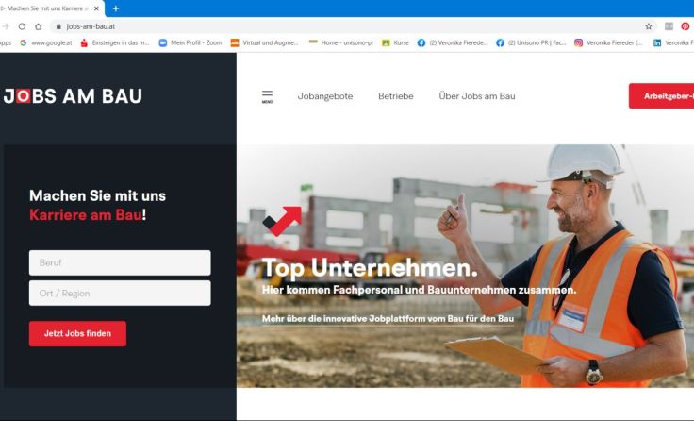The image size is (694, 421).
Task: Open Virtual und Augme... bookmark
Action: click(x=265, y=43)
